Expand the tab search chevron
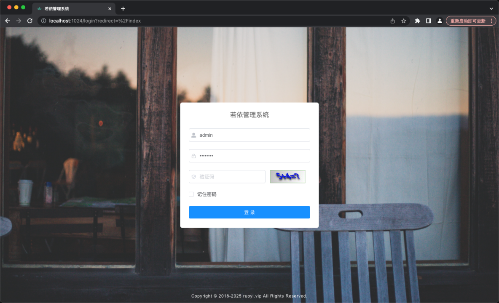499x303 pixels. pos(491,8)
